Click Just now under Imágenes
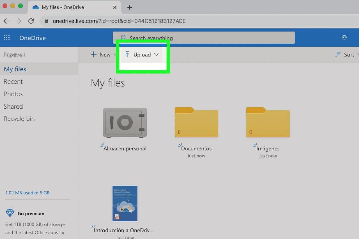Screen dimensions: 359x239 point(268,156)
